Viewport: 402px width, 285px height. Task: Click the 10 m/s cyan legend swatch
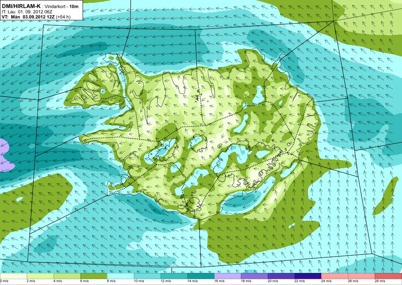tap(147, 276)
